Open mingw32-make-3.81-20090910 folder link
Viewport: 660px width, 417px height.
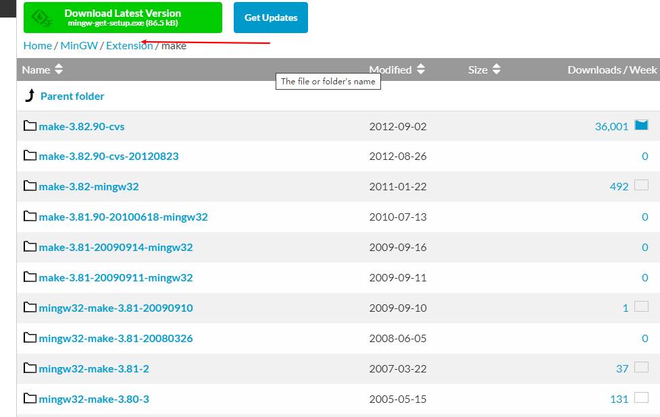(x=116, y=308)
